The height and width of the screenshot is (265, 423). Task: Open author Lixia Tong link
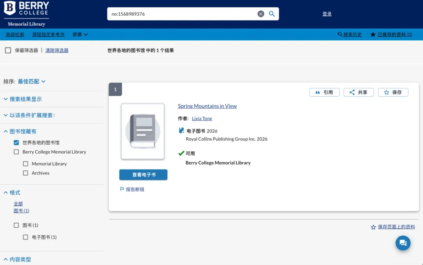click(202, 118)
